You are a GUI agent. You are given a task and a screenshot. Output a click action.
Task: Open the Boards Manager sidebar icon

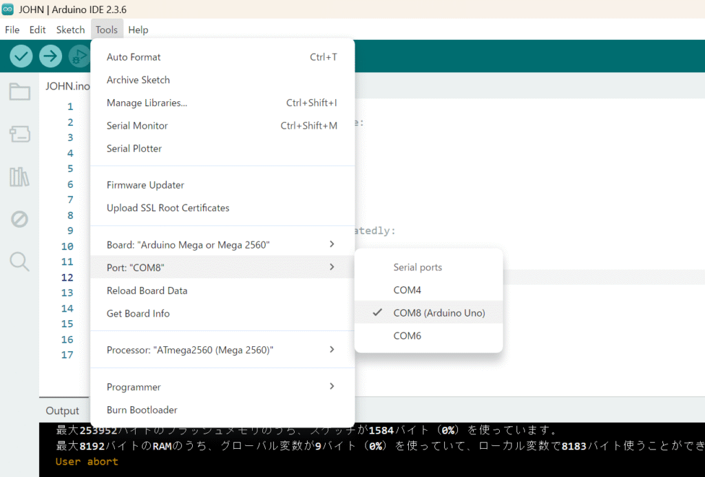[20, 134]
